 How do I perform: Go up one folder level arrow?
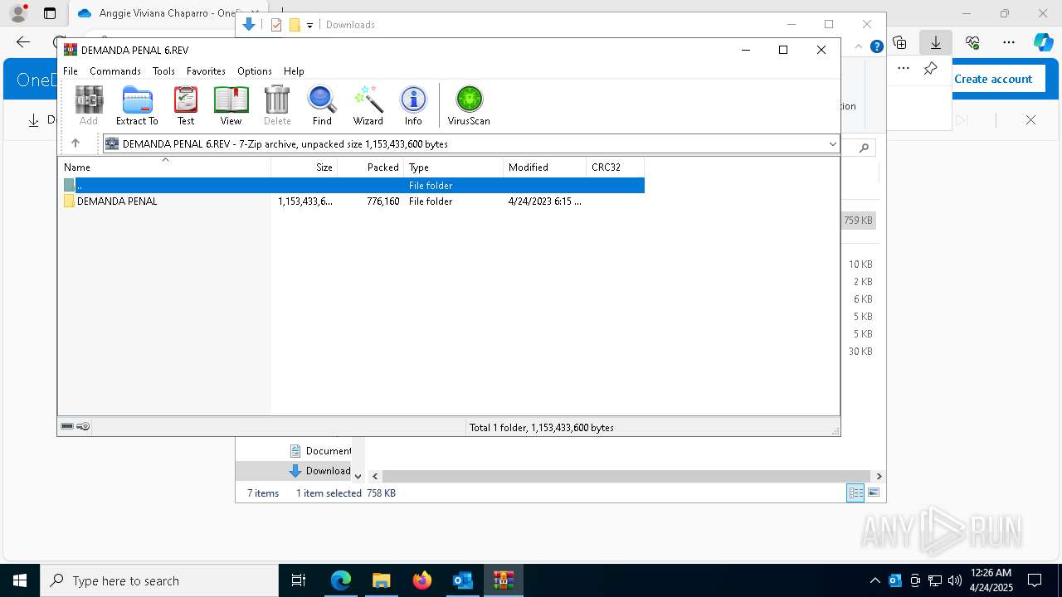[76, 143]
